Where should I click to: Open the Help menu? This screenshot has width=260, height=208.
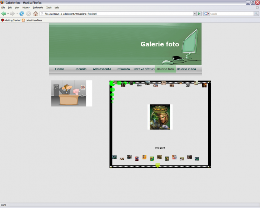pyautogui.click(x=57, y=8)
